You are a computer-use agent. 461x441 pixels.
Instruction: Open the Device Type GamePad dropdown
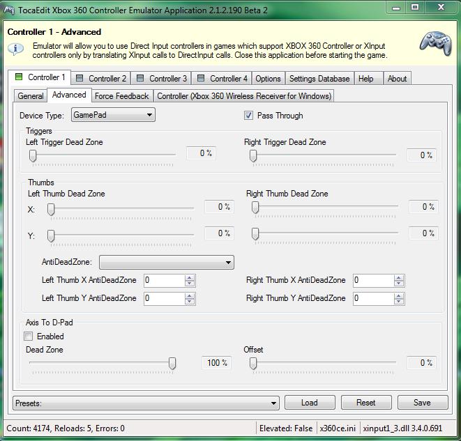pyautogui.click(x=113, y=115)
